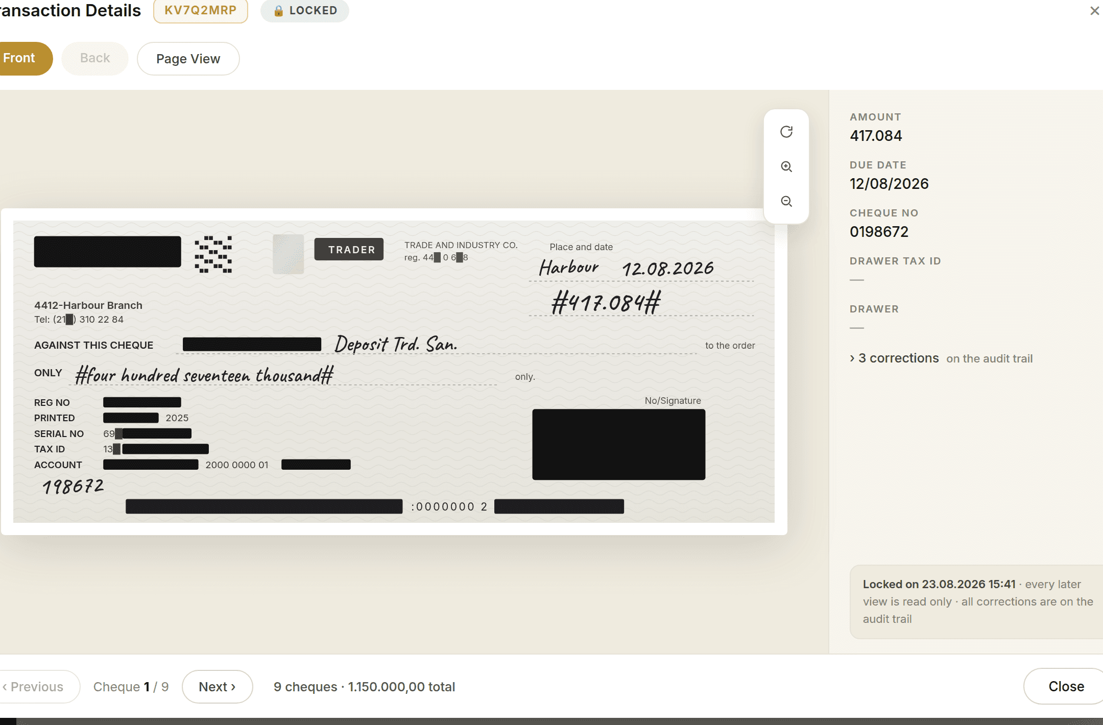
Task: Go to the Next cheque
Action: pyautogui.click(x=217, y=687)
